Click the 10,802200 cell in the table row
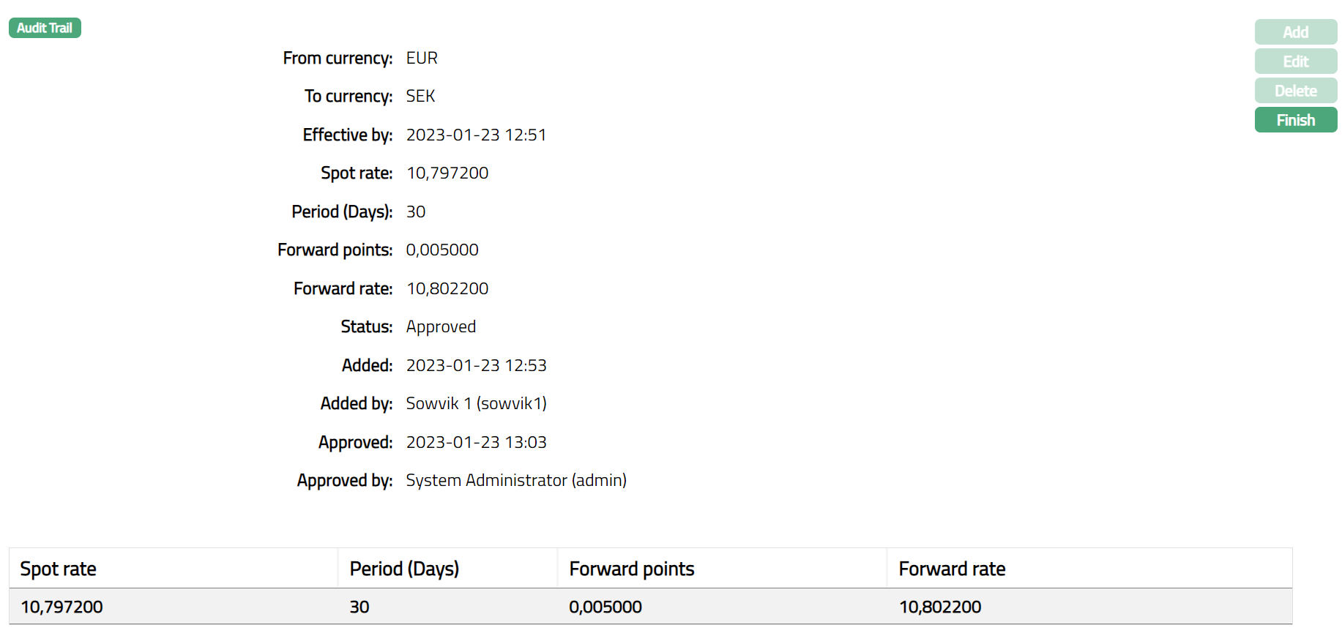The image size is (1342, 636). tap(940, 607)
